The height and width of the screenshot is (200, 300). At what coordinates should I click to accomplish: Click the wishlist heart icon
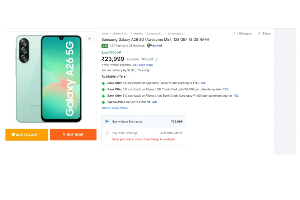tap(89, 39)
